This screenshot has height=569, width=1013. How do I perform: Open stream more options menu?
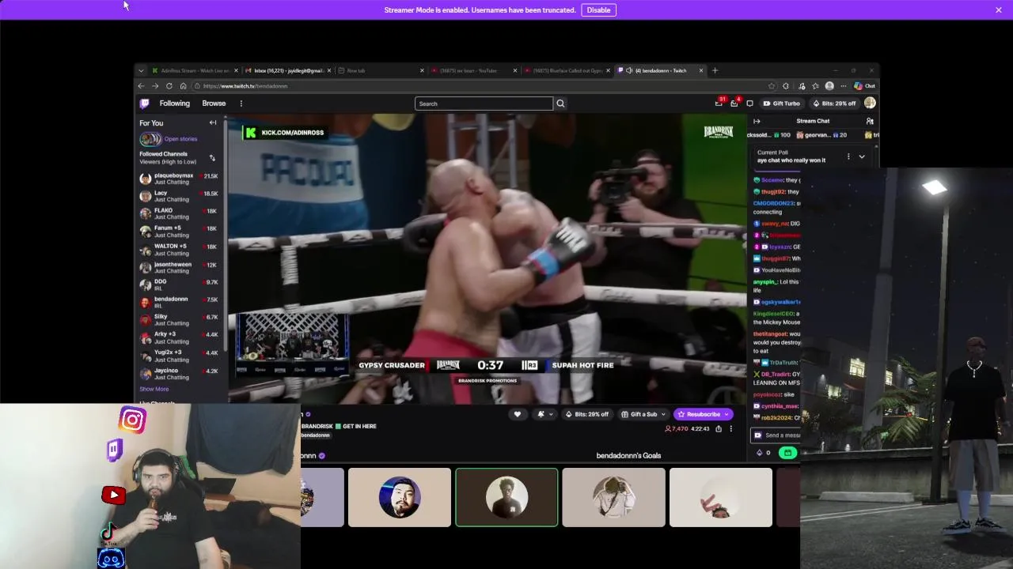click(730, 429)
